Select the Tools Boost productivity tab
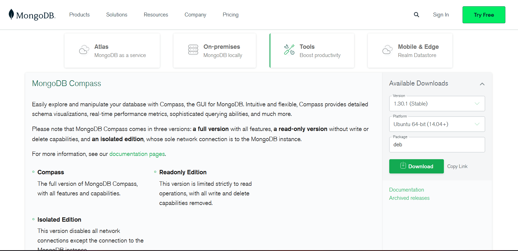Screen dimensions: 518x251 pos(312,50)
